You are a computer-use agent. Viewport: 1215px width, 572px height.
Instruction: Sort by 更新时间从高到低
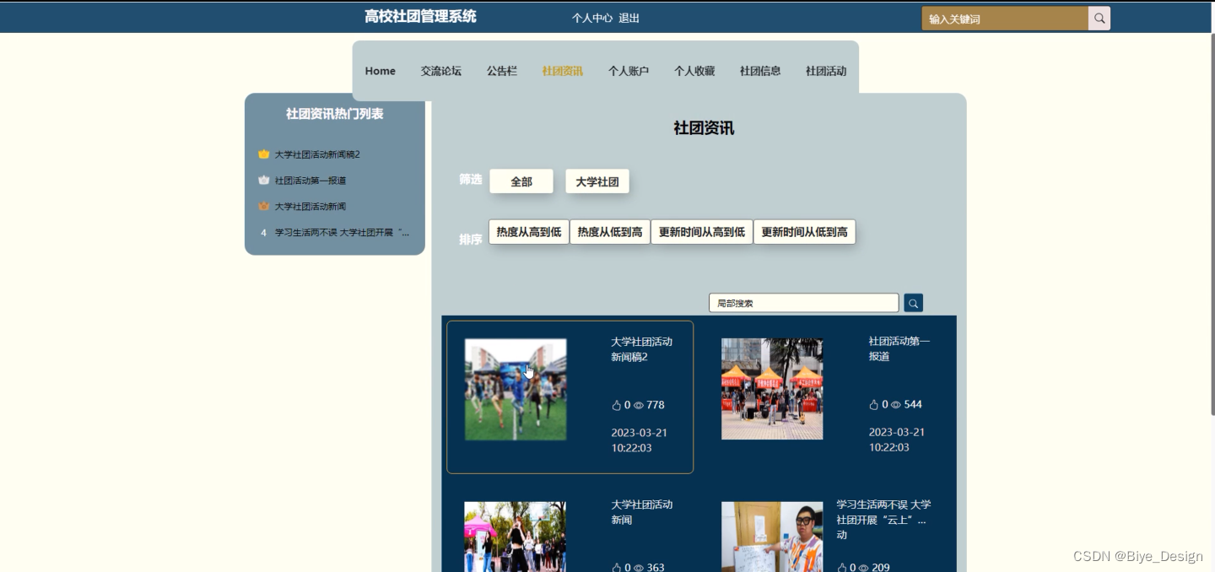click(702, 232)
